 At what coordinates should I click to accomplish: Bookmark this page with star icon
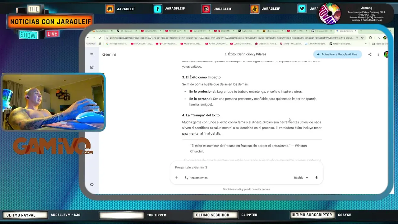(x=362, y=38)
